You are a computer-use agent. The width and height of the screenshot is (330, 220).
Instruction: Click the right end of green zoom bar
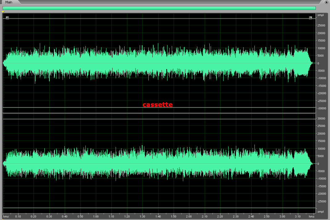click(x=315, y=8)
